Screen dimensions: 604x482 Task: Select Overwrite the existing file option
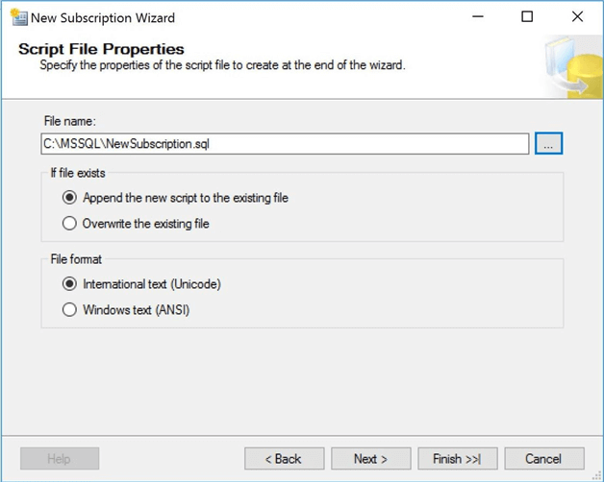[68, 224]
